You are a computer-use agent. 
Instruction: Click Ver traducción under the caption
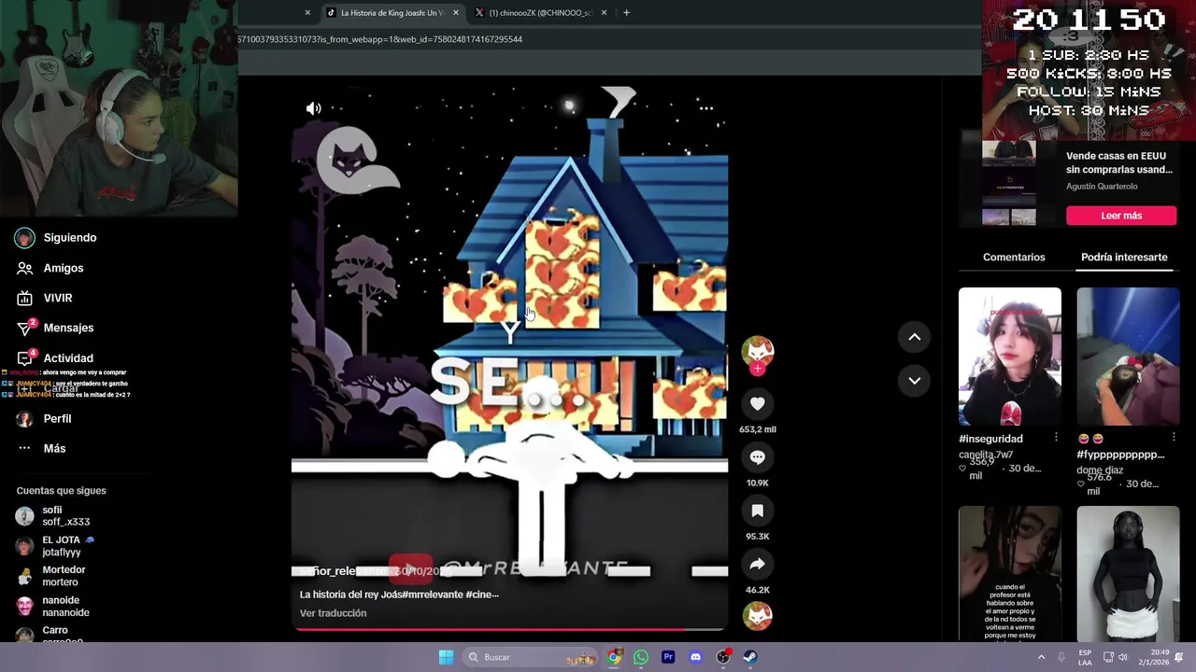pos(333,613)
